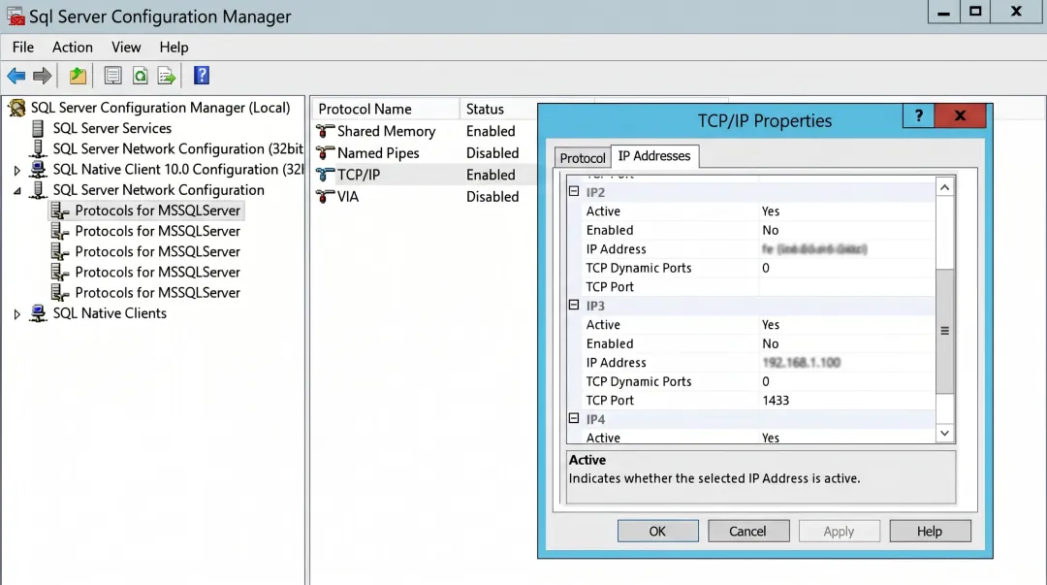Screen dimensions: 1047x585
Task: Click the Protocol Name column header
Action: tap(385, 109)
